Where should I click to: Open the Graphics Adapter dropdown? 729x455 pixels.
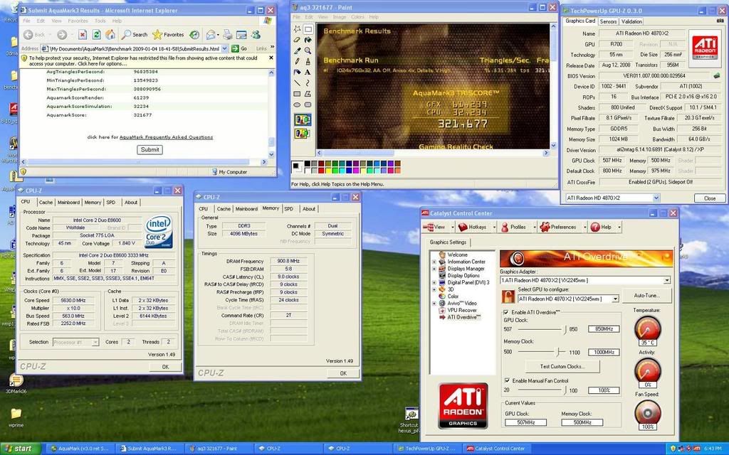[x=666, y=280]
